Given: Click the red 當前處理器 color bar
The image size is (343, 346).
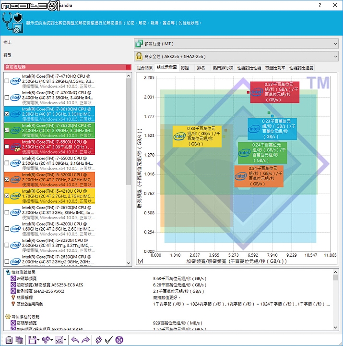Looking at the screenshot, I should click(x=68, y=67).
